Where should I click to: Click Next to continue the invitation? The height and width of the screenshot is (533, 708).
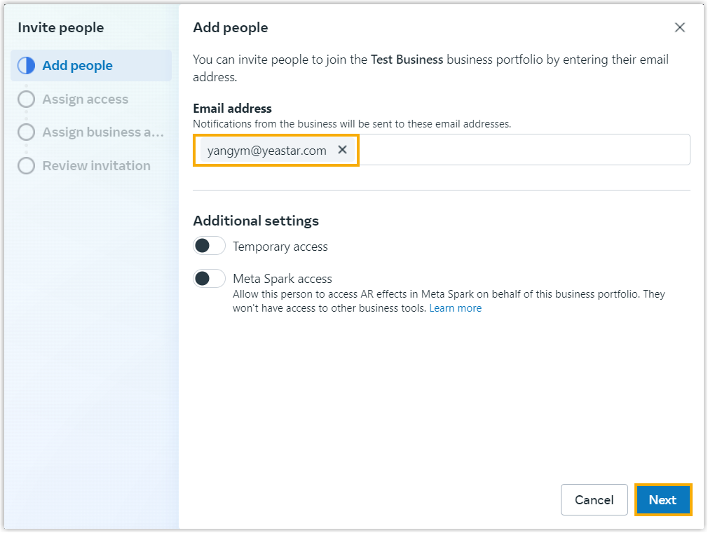[662, 500]
